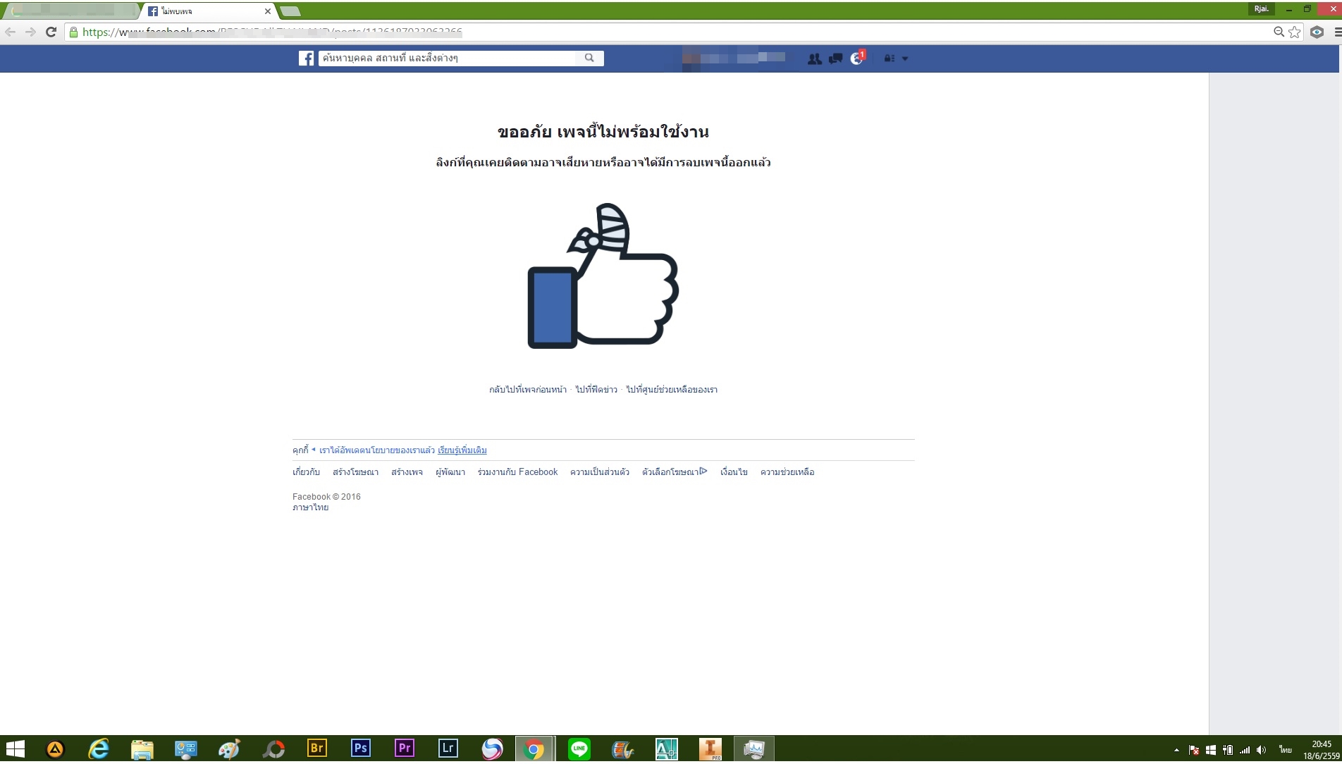The width and height of the screenshot is (1342, 764).
Task: Open AIMP player in taskbar
Action: coord(55,748)
